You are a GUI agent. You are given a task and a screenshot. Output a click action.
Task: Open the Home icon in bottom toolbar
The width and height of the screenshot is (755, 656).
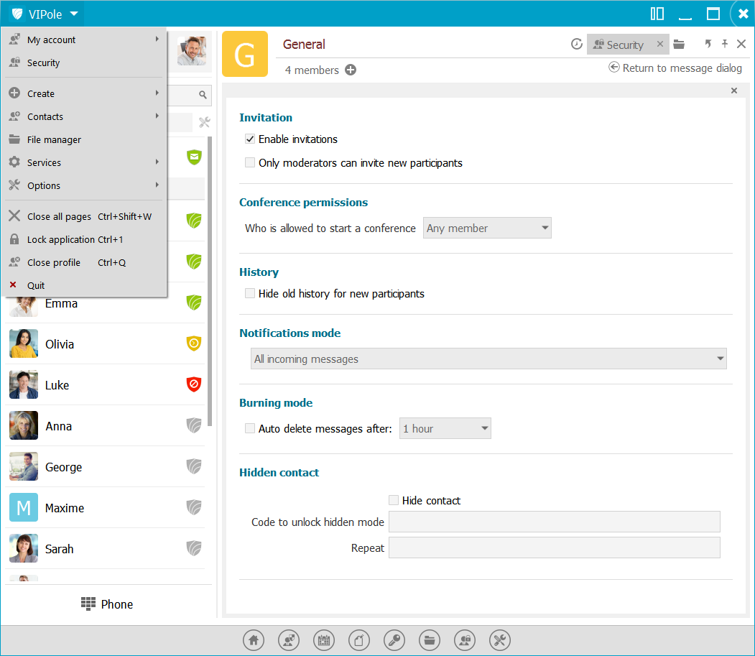click(254, 640)
